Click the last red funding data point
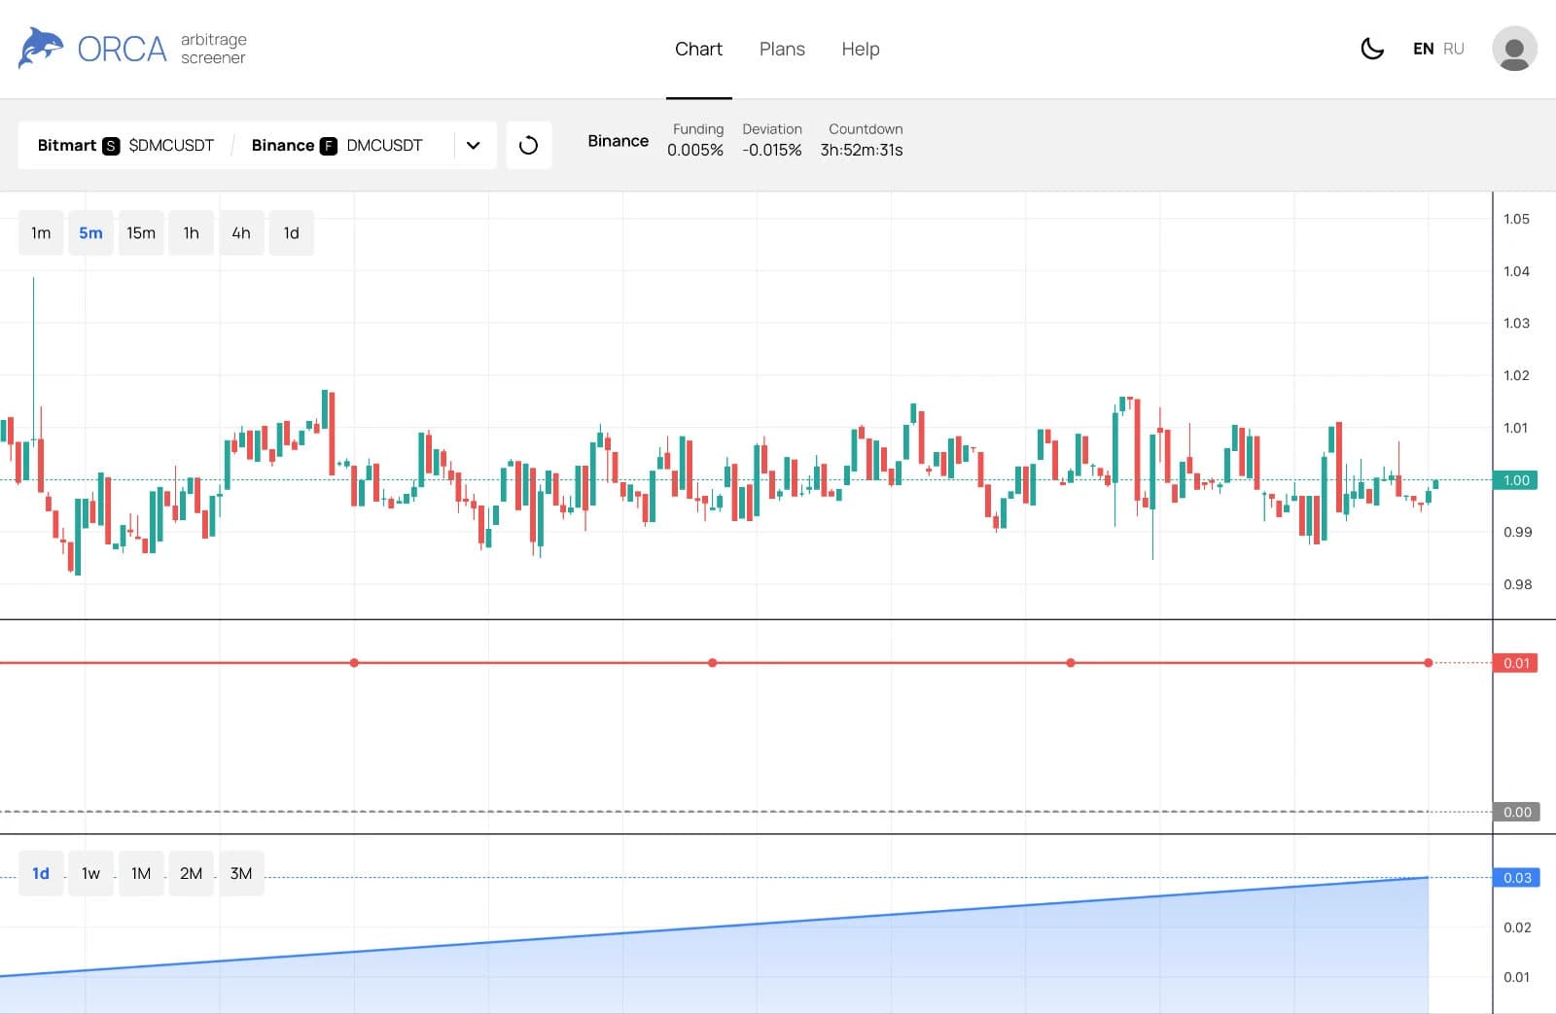 (x=1428, y=663)
